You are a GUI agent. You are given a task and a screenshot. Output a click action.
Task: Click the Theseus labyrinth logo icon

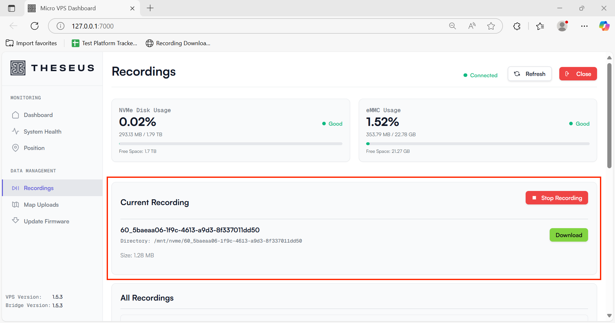pyautogui.click(x=18, y=68)
